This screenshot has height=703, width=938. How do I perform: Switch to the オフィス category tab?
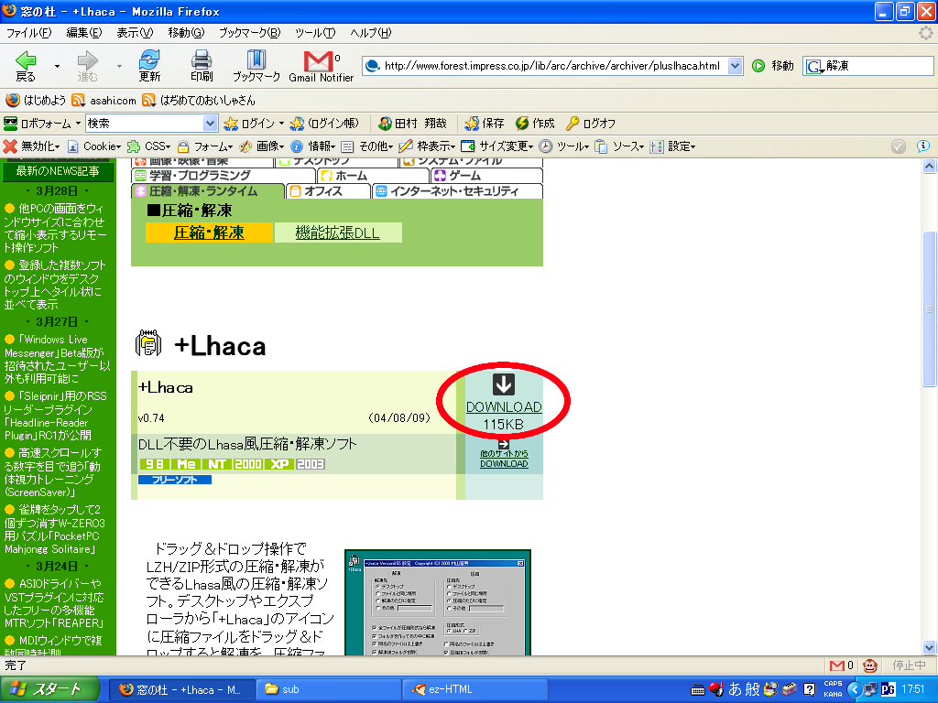(329, 191)
